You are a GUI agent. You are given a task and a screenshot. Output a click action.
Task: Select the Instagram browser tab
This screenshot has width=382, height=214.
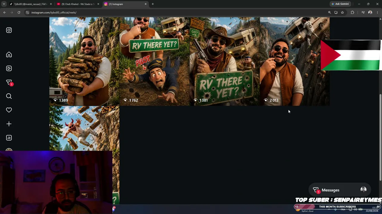click(x=125, y=4)
